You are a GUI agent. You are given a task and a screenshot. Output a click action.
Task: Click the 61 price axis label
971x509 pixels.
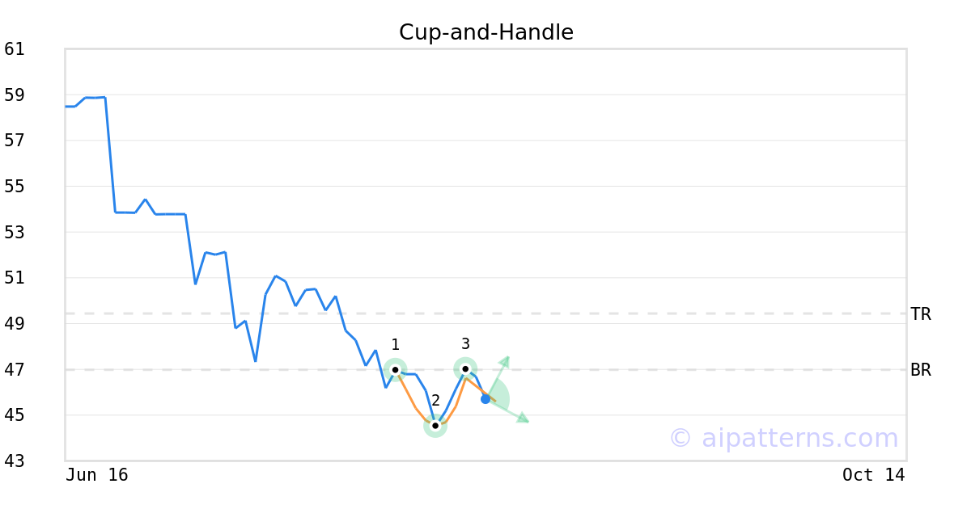pos(15,49)
